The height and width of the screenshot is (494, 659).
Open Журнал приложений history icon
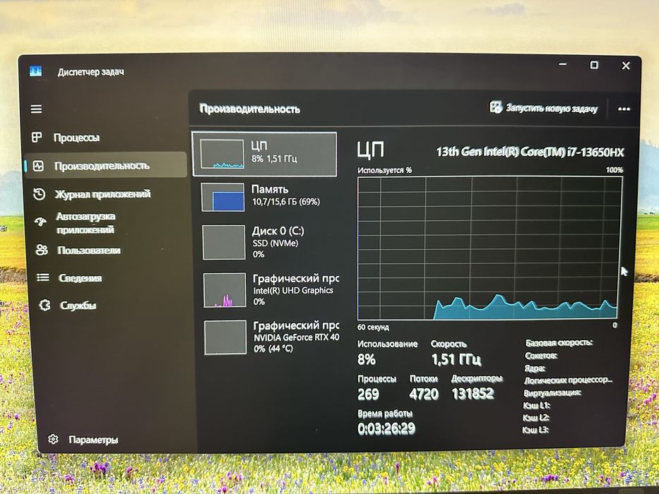click(40, 193)
